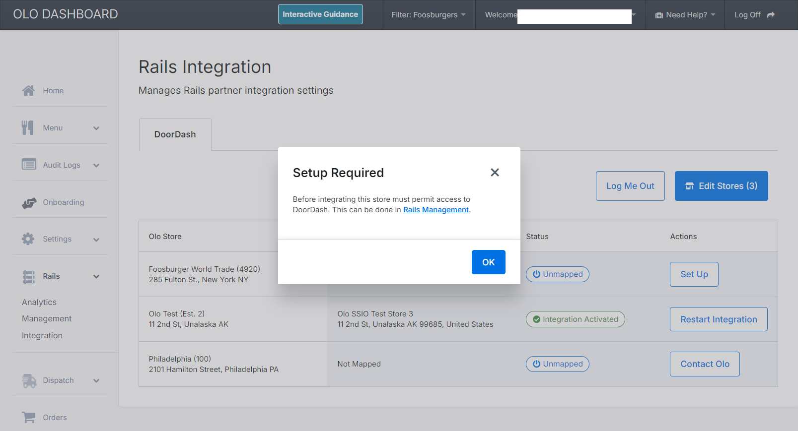798x431 pixels.
Task: Click the OLO DASHBOARD logo title
Action: pyautogui.click(x=66, y=14)
